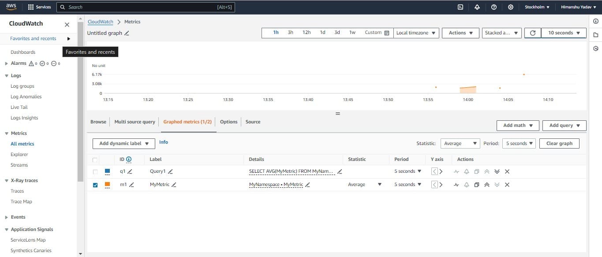Viewport: 602px width, 257px height.
Task: Launch the CloudShell terminal icon
Action: [460, 7]
